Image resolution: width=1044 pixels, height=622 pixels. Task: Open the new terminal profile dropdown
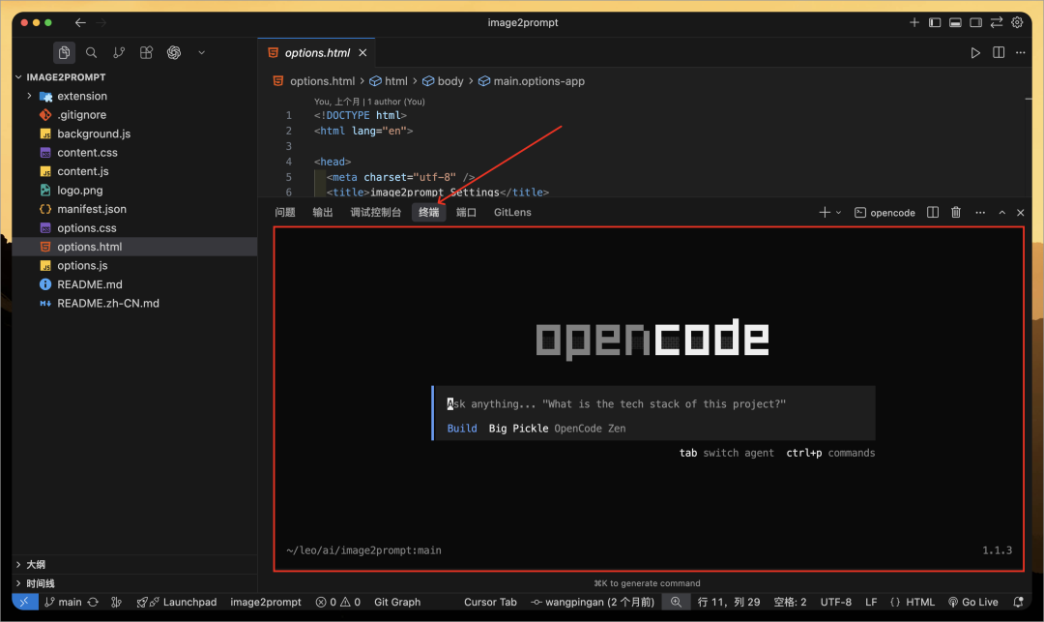(x=838, y=213)
